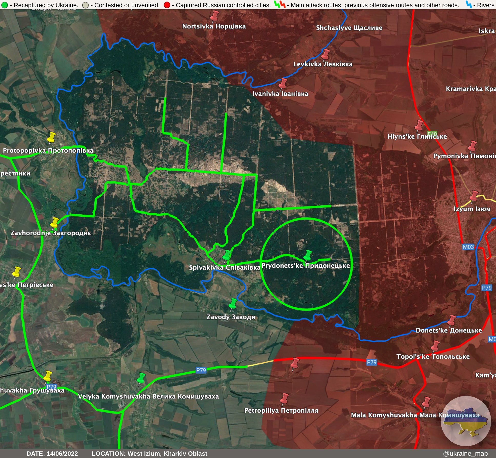
Task: Click the red pin at Donets'ke
Action: click(452, 320)
